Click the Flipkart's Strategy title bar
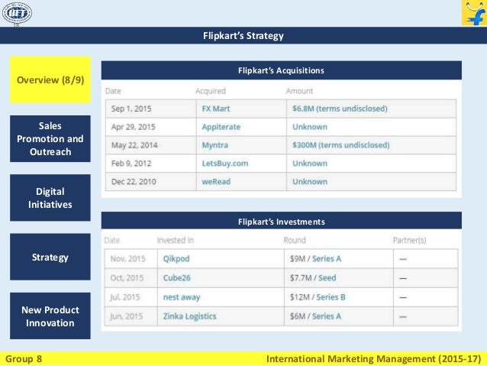Screen dimensions: 487x366 (x=243, y=35)
